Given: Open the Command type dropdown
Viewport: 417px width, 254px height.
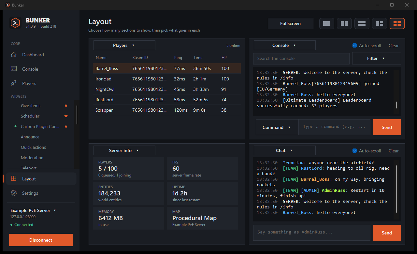Looking at the screenshot, I should pos(277,127).
